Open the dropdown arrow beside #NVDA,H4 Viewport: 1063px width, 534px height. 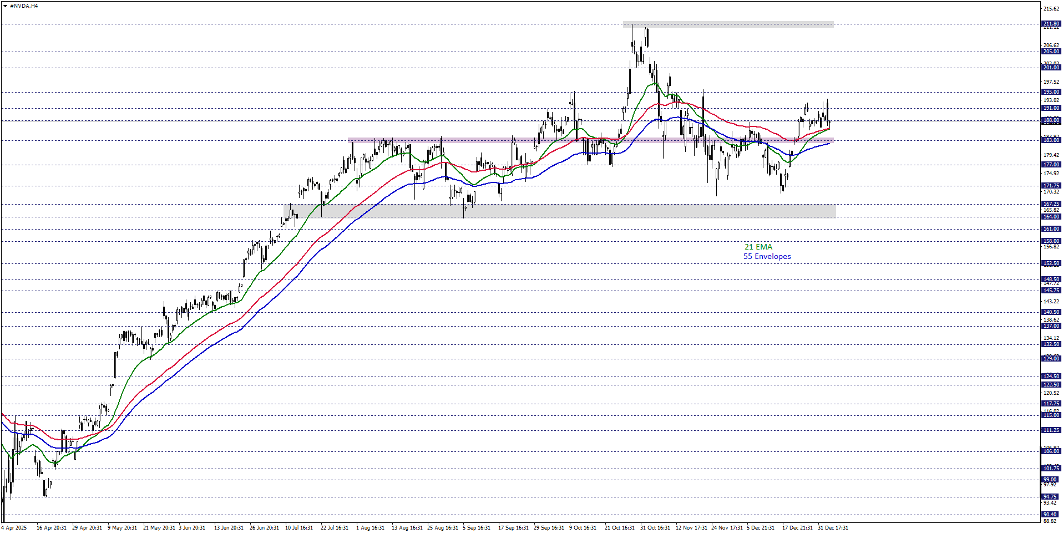(x=5, y=6)
